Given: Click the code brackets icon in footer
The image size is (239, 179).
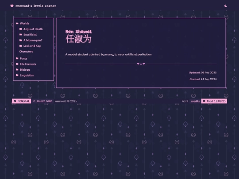Looking at the screenshot, I should coord(34,101).
